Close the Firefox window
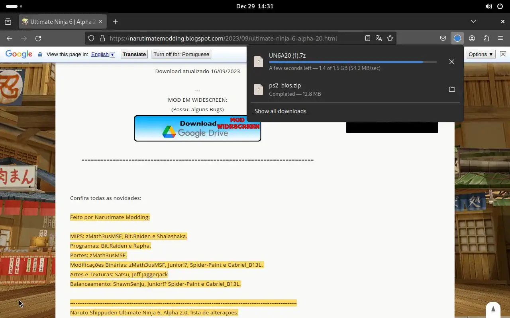This screenshot has width=510, height=318. [x=503, y=21]
